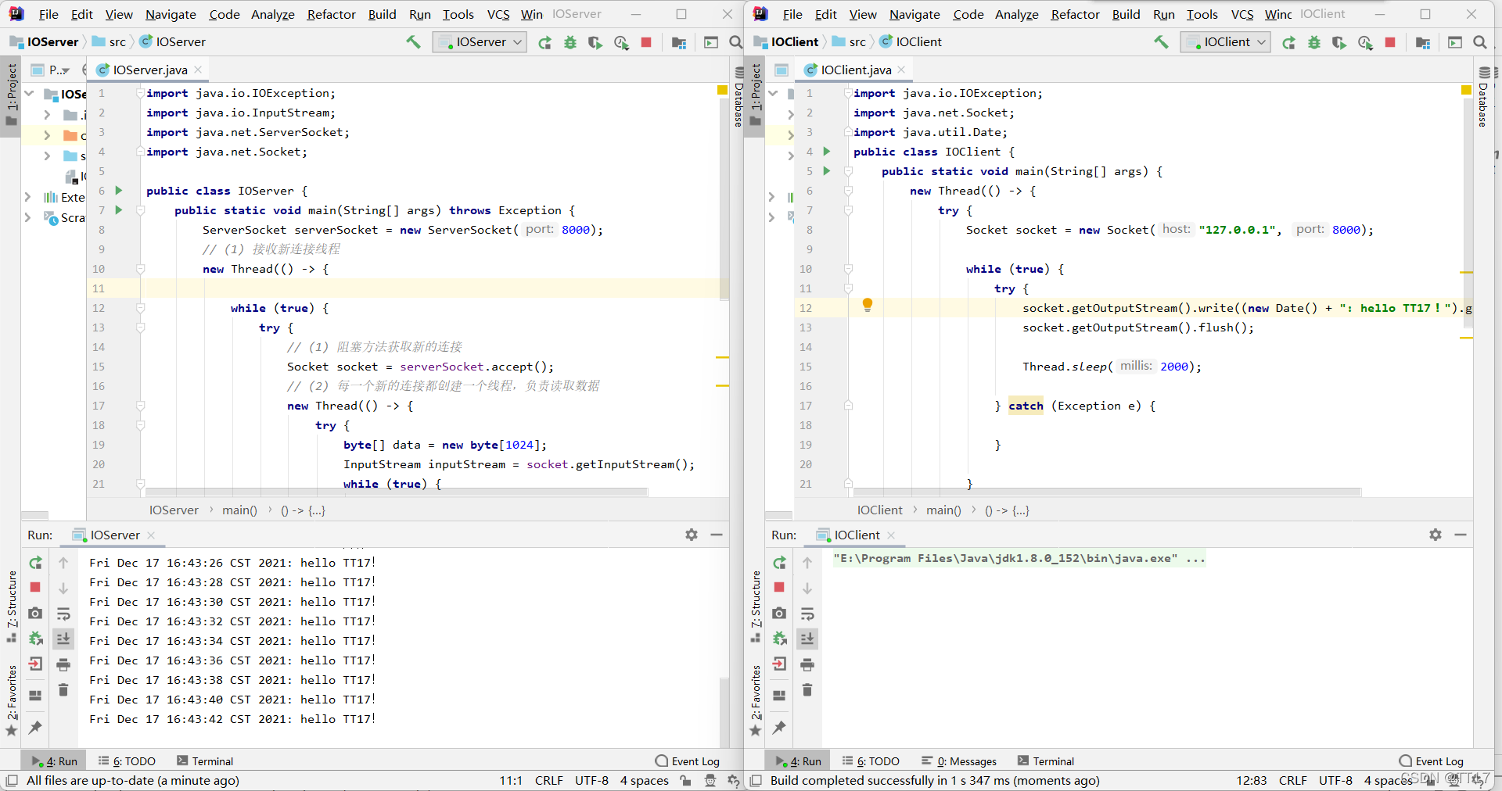Open IOServer run configuration dropdown
This screenshot has height=791, width=1502.
[480, 42]
